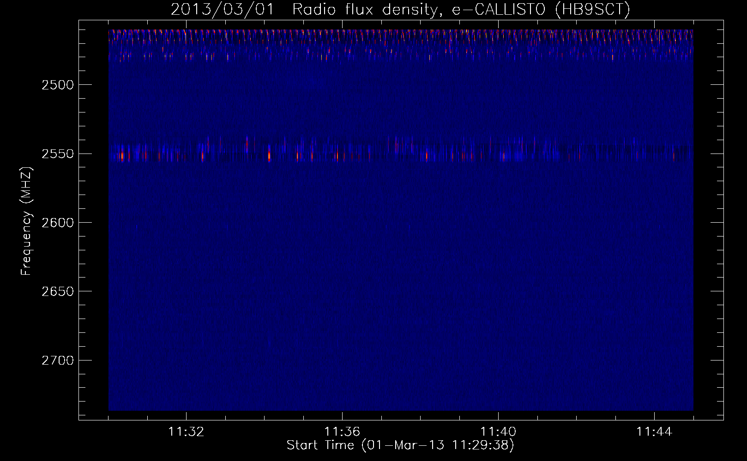Click the 2700 frequency axis label
Viewport: 747px width, 461px height.
[x=58, y=361]
